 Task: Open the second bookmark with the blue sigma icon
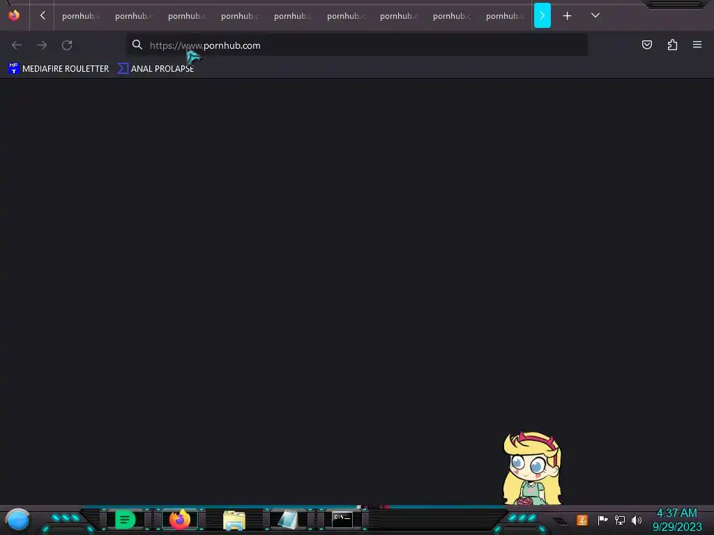coord(155,69)
